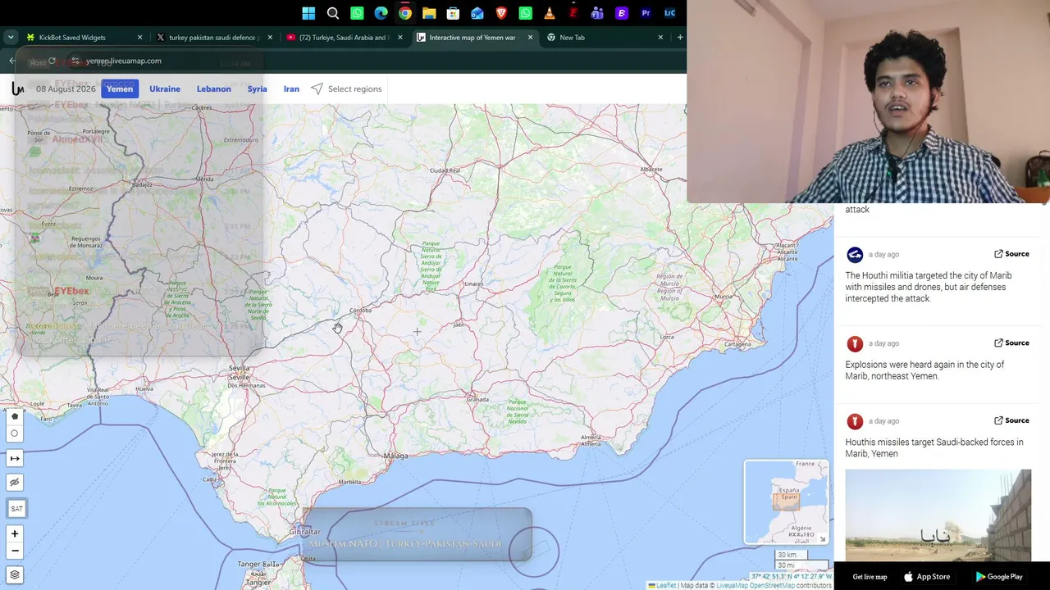Switch to the Lebanon region
The height and width of the screenshot is (590, 1050).
pos(214,88)
